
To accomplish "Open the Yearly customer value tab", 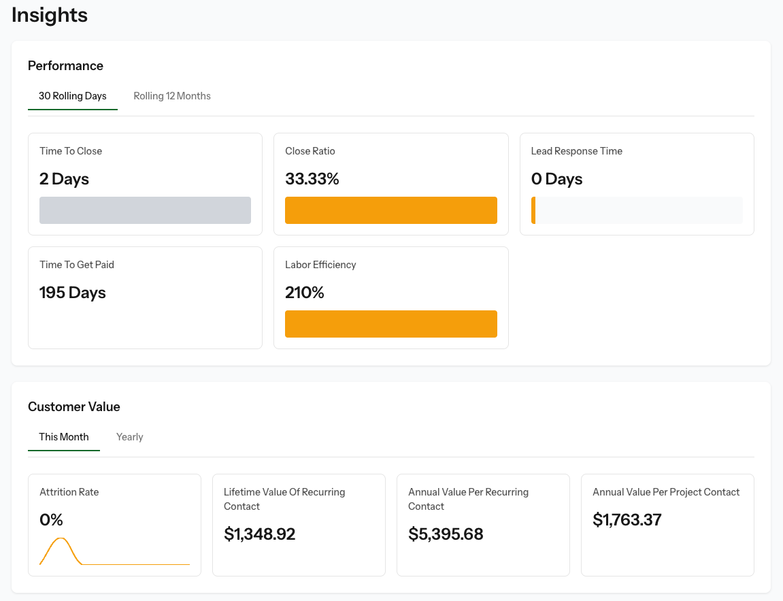I will 129,437.
